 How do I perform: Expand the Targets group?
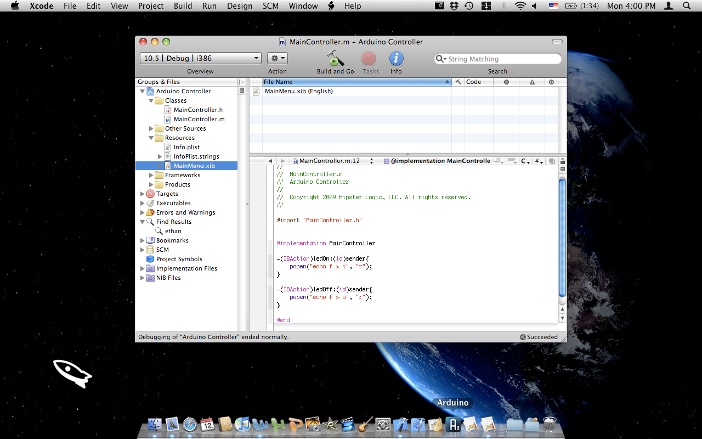[x=143, y=194]
